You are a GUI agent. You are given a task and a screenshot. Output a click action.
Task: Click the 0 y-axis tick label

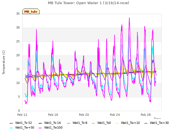point(19,111)
